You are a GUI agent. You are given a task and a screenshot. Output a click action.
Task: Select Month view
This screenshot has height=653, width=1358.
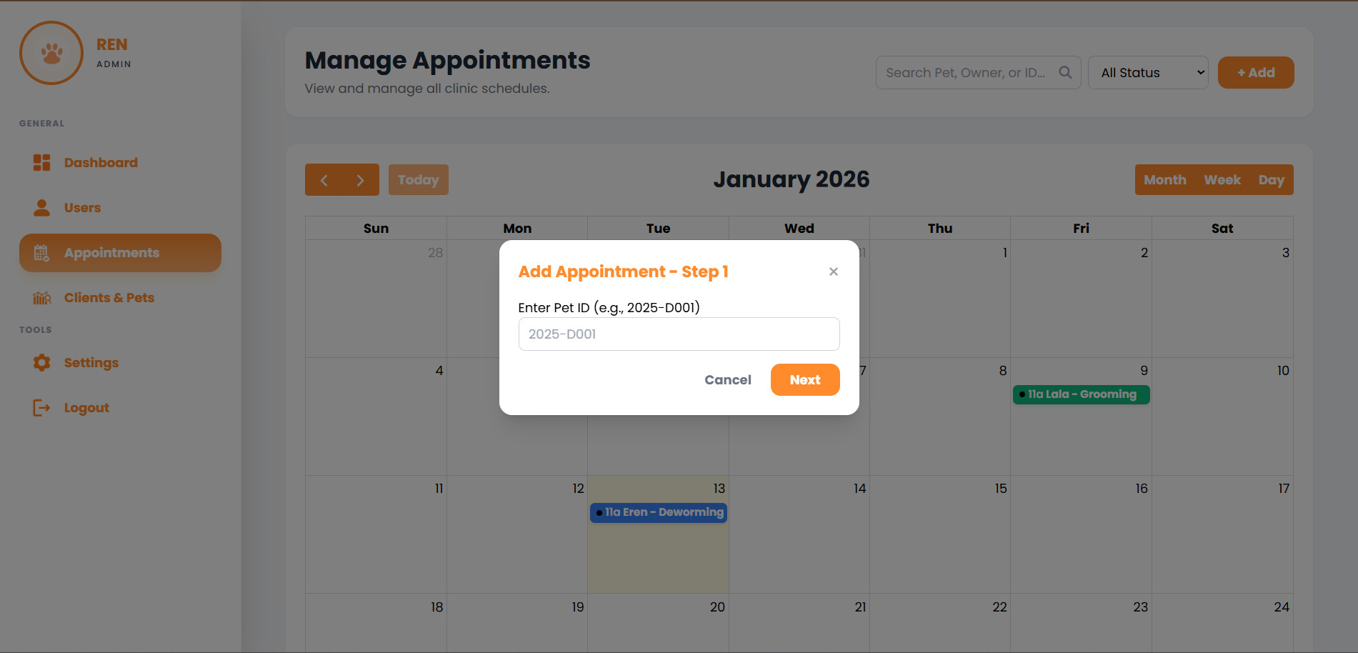[x=1164, y=180]
